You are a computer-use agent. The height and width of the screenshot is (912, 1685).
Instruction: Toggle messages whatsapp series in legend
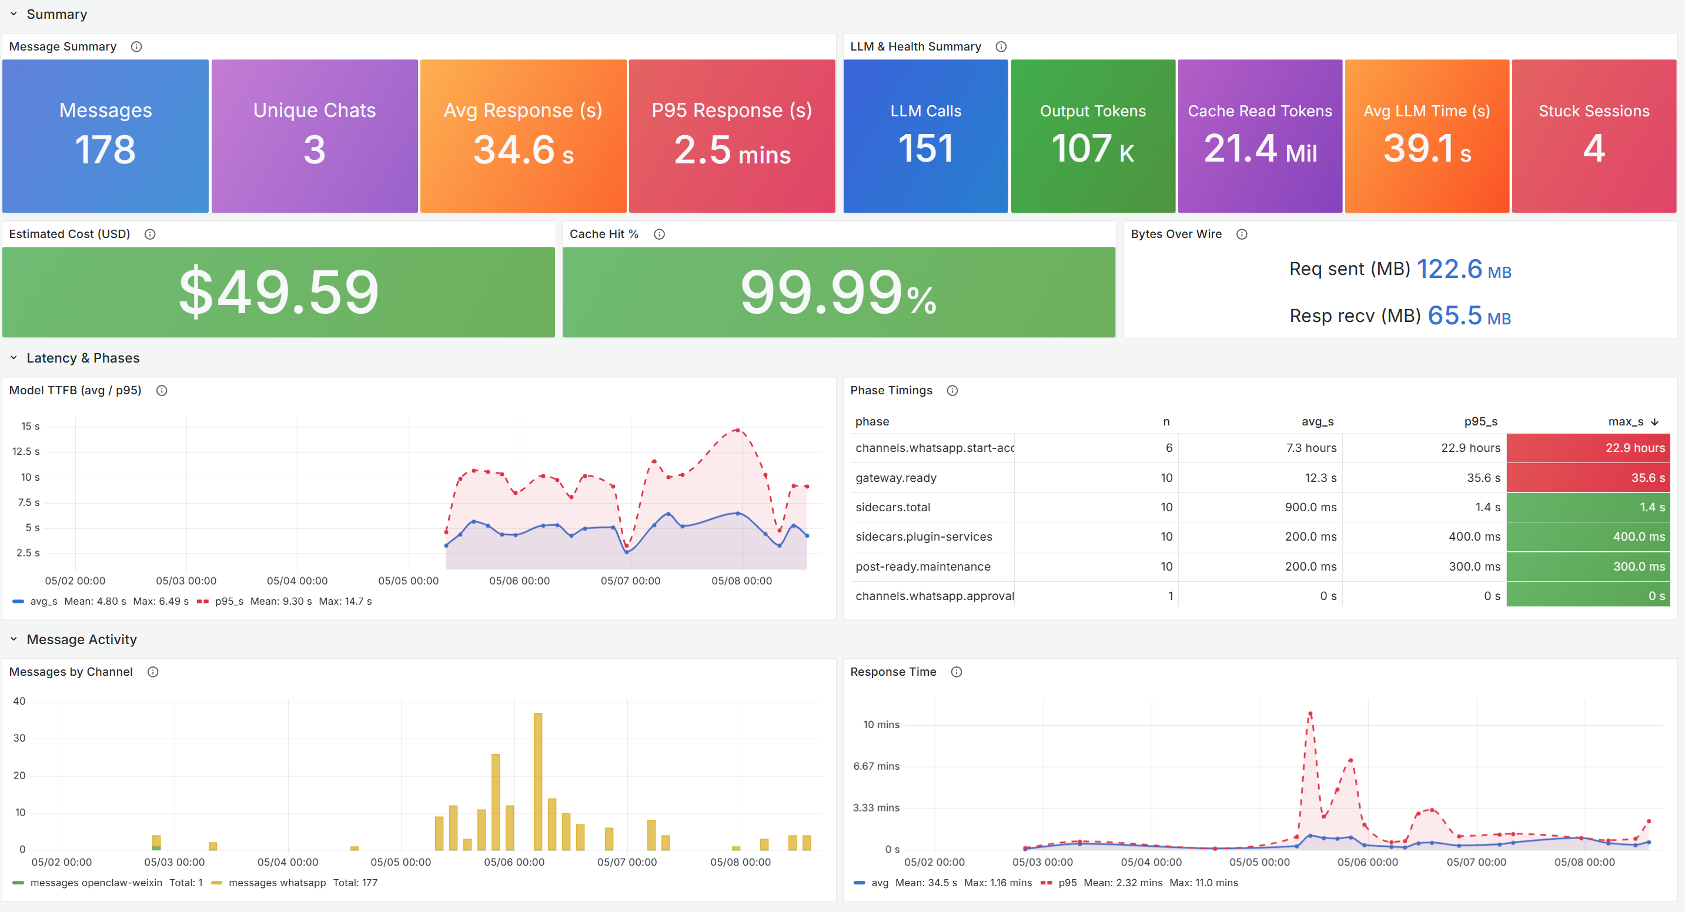click(x=277, y=883)
